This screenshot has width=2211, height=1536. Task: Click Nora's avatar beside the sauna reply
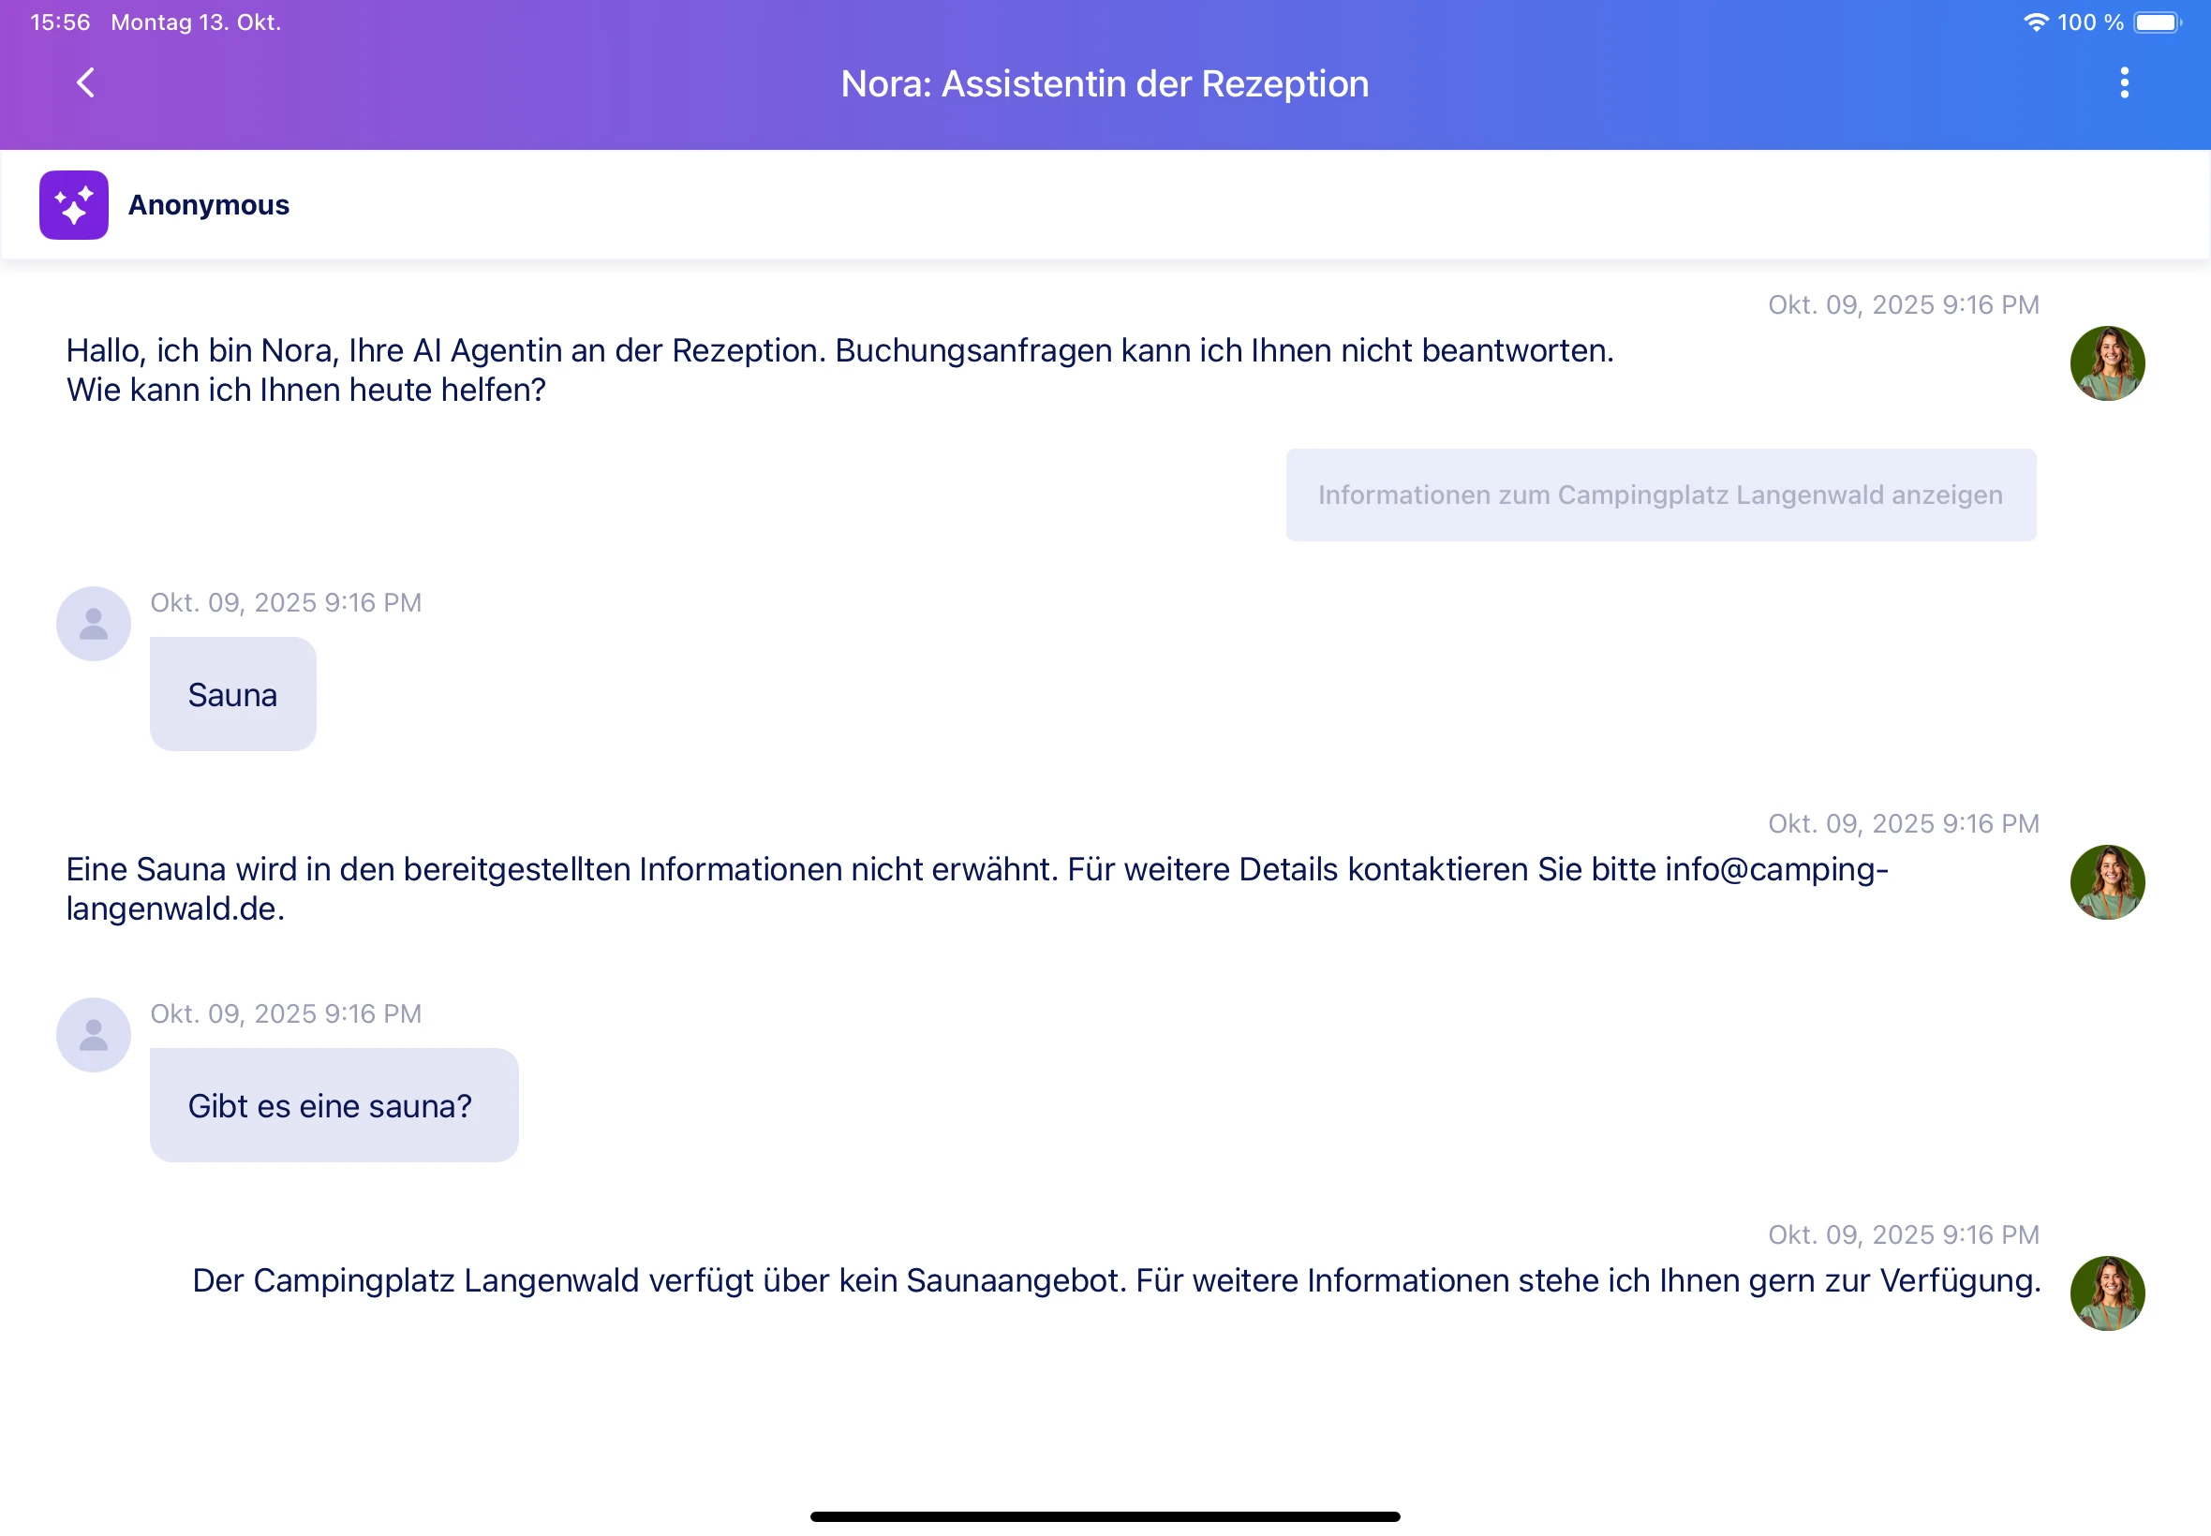(2107, 881)
